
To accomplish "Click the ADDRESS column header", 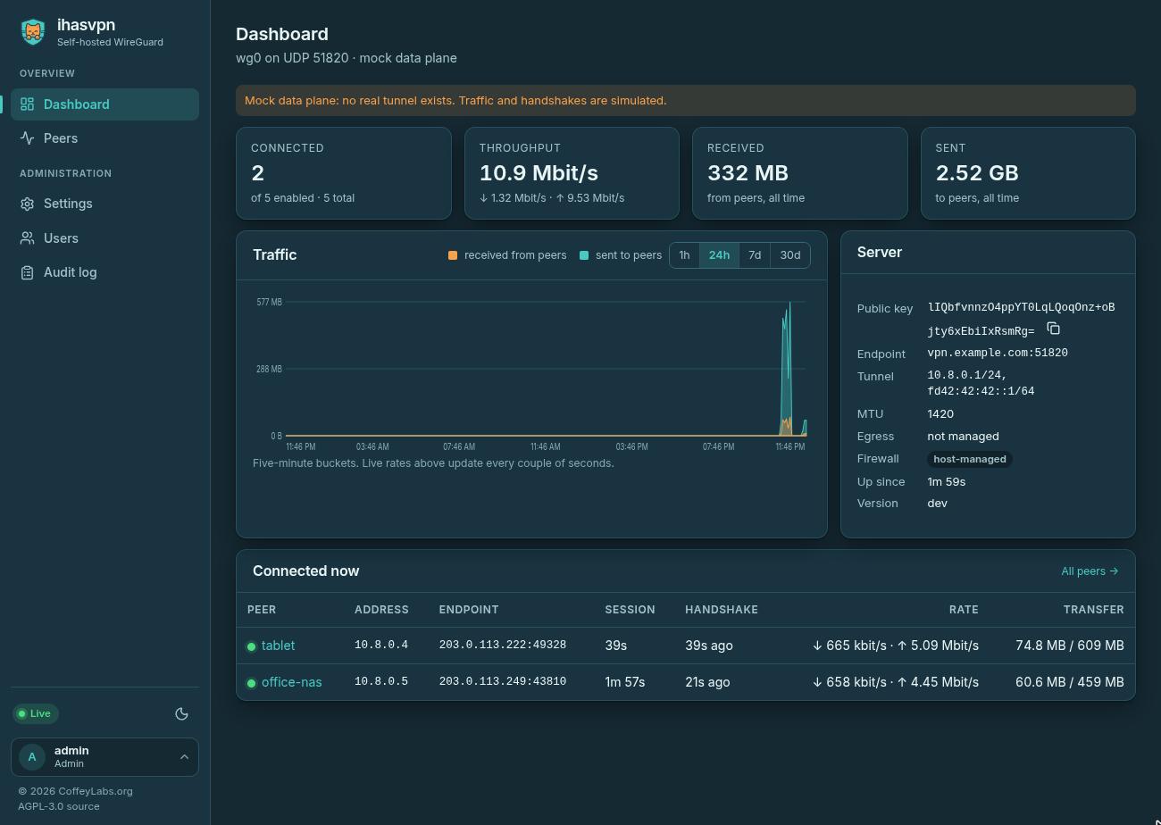I will pyautogui.click(x=381, y=610).
